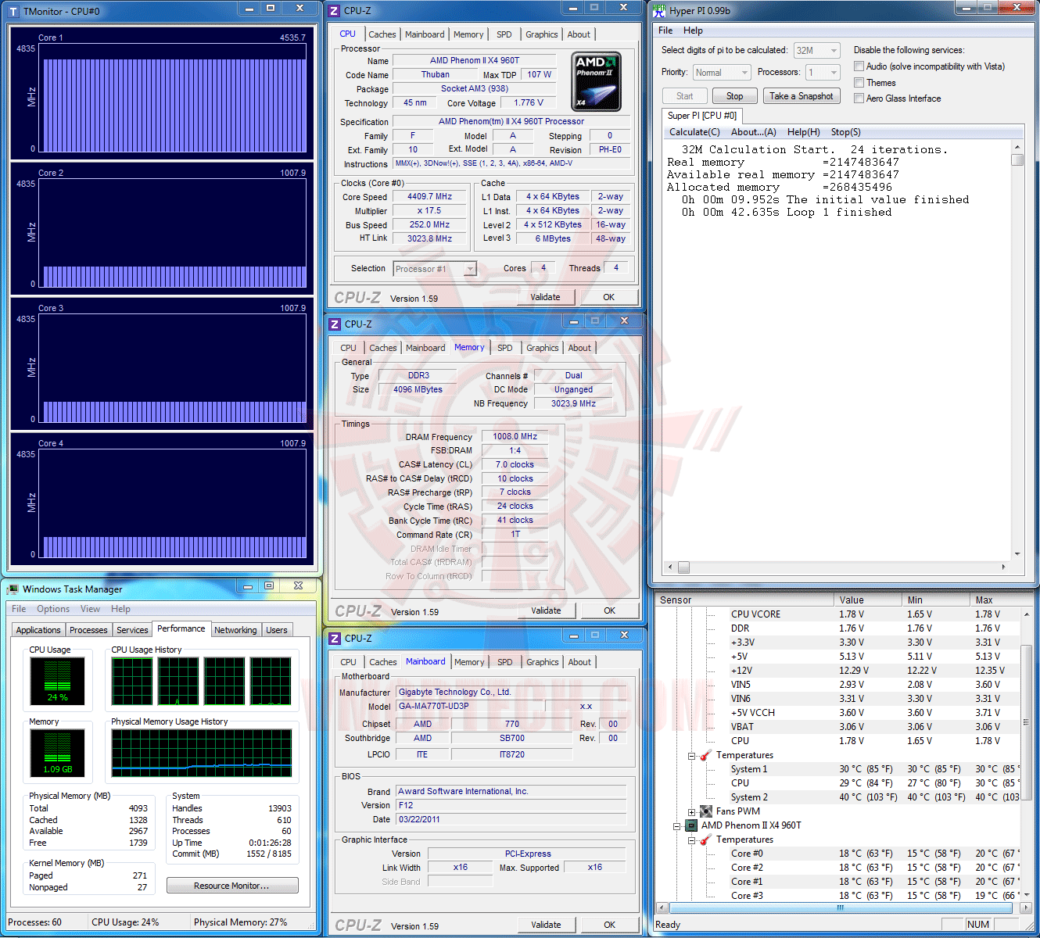Click Validate in the CPU-Z motherboard window
This screenshot has width=1040, height=938.
coord(547,925)
